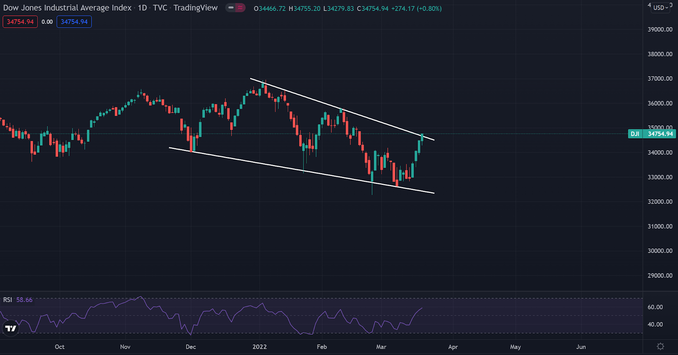Click the Dow Jones Industrial Average Index title

pos(67,8)
